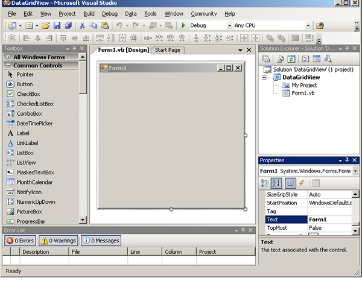Click the Events lightning bolt icon

point(302,183)
